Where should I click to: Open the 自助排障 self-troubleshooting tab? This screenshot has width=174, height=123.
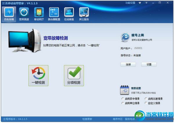(9, 14)
